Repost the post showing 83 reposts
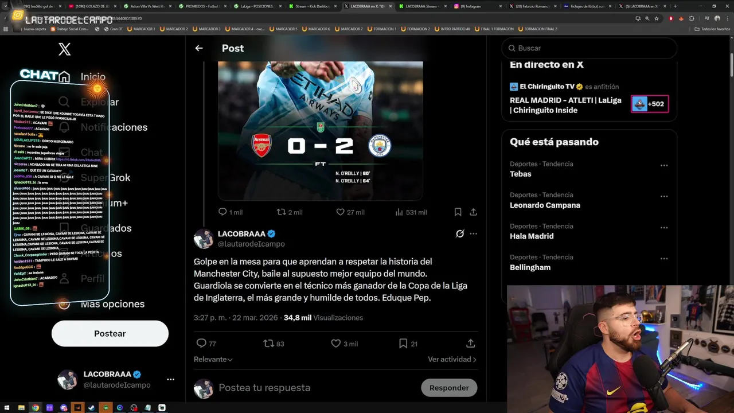Viewport: 734px width, 413px height. 268,344
